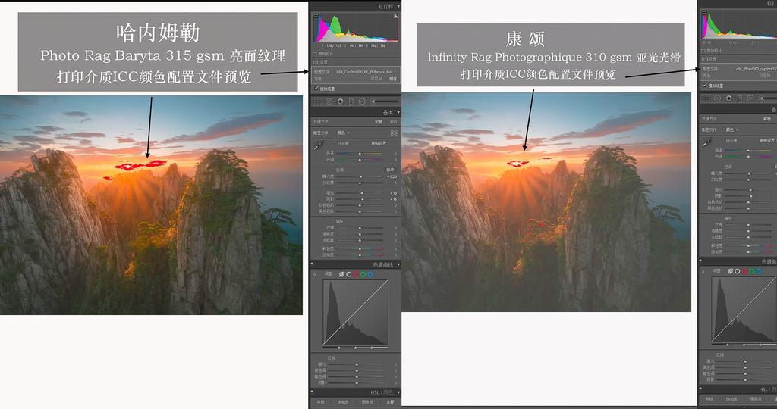This screenshot has width=777, height=409.
Task: Switch to 饱和度 tab in left HSL panel
Action: (343, 402)
